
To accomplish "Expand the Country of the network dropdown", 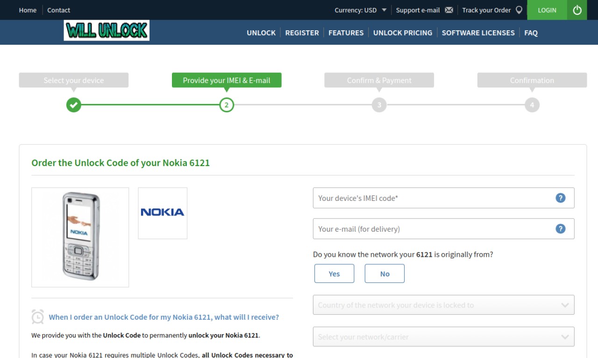I will [x=443, y=305].
